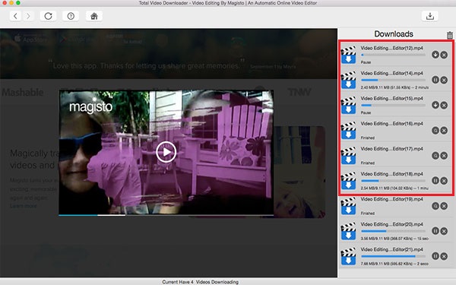
Task: Go to home with the house icon
Action: (x=94, y=16)
